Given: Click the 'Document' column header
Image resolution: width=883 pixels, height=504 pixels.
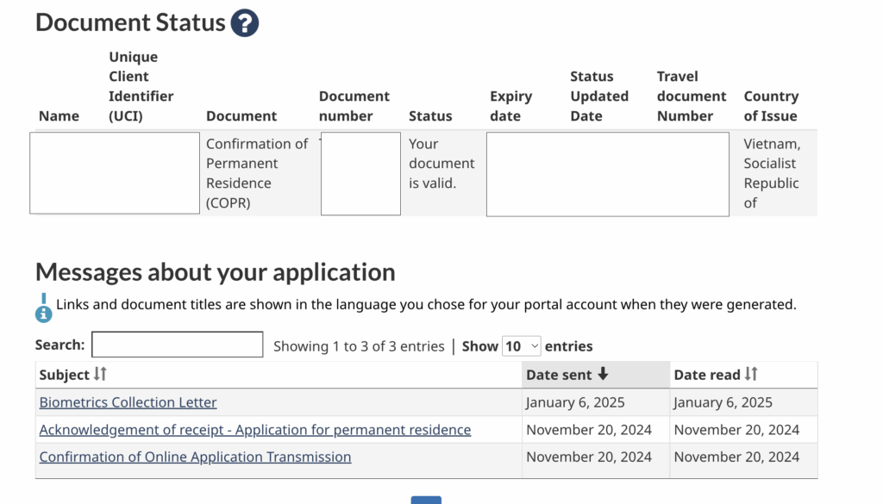Looking at the screenshot, I should pyautogui.click(x=241, y=115).
